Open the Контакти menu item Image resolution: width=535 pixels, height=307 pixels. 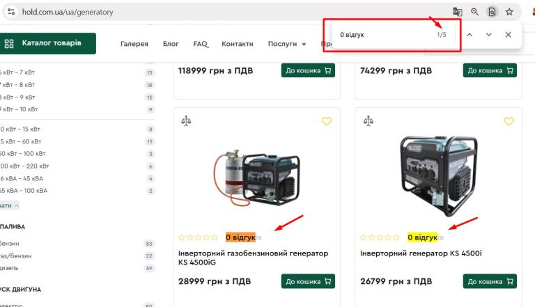coord(238,44)
